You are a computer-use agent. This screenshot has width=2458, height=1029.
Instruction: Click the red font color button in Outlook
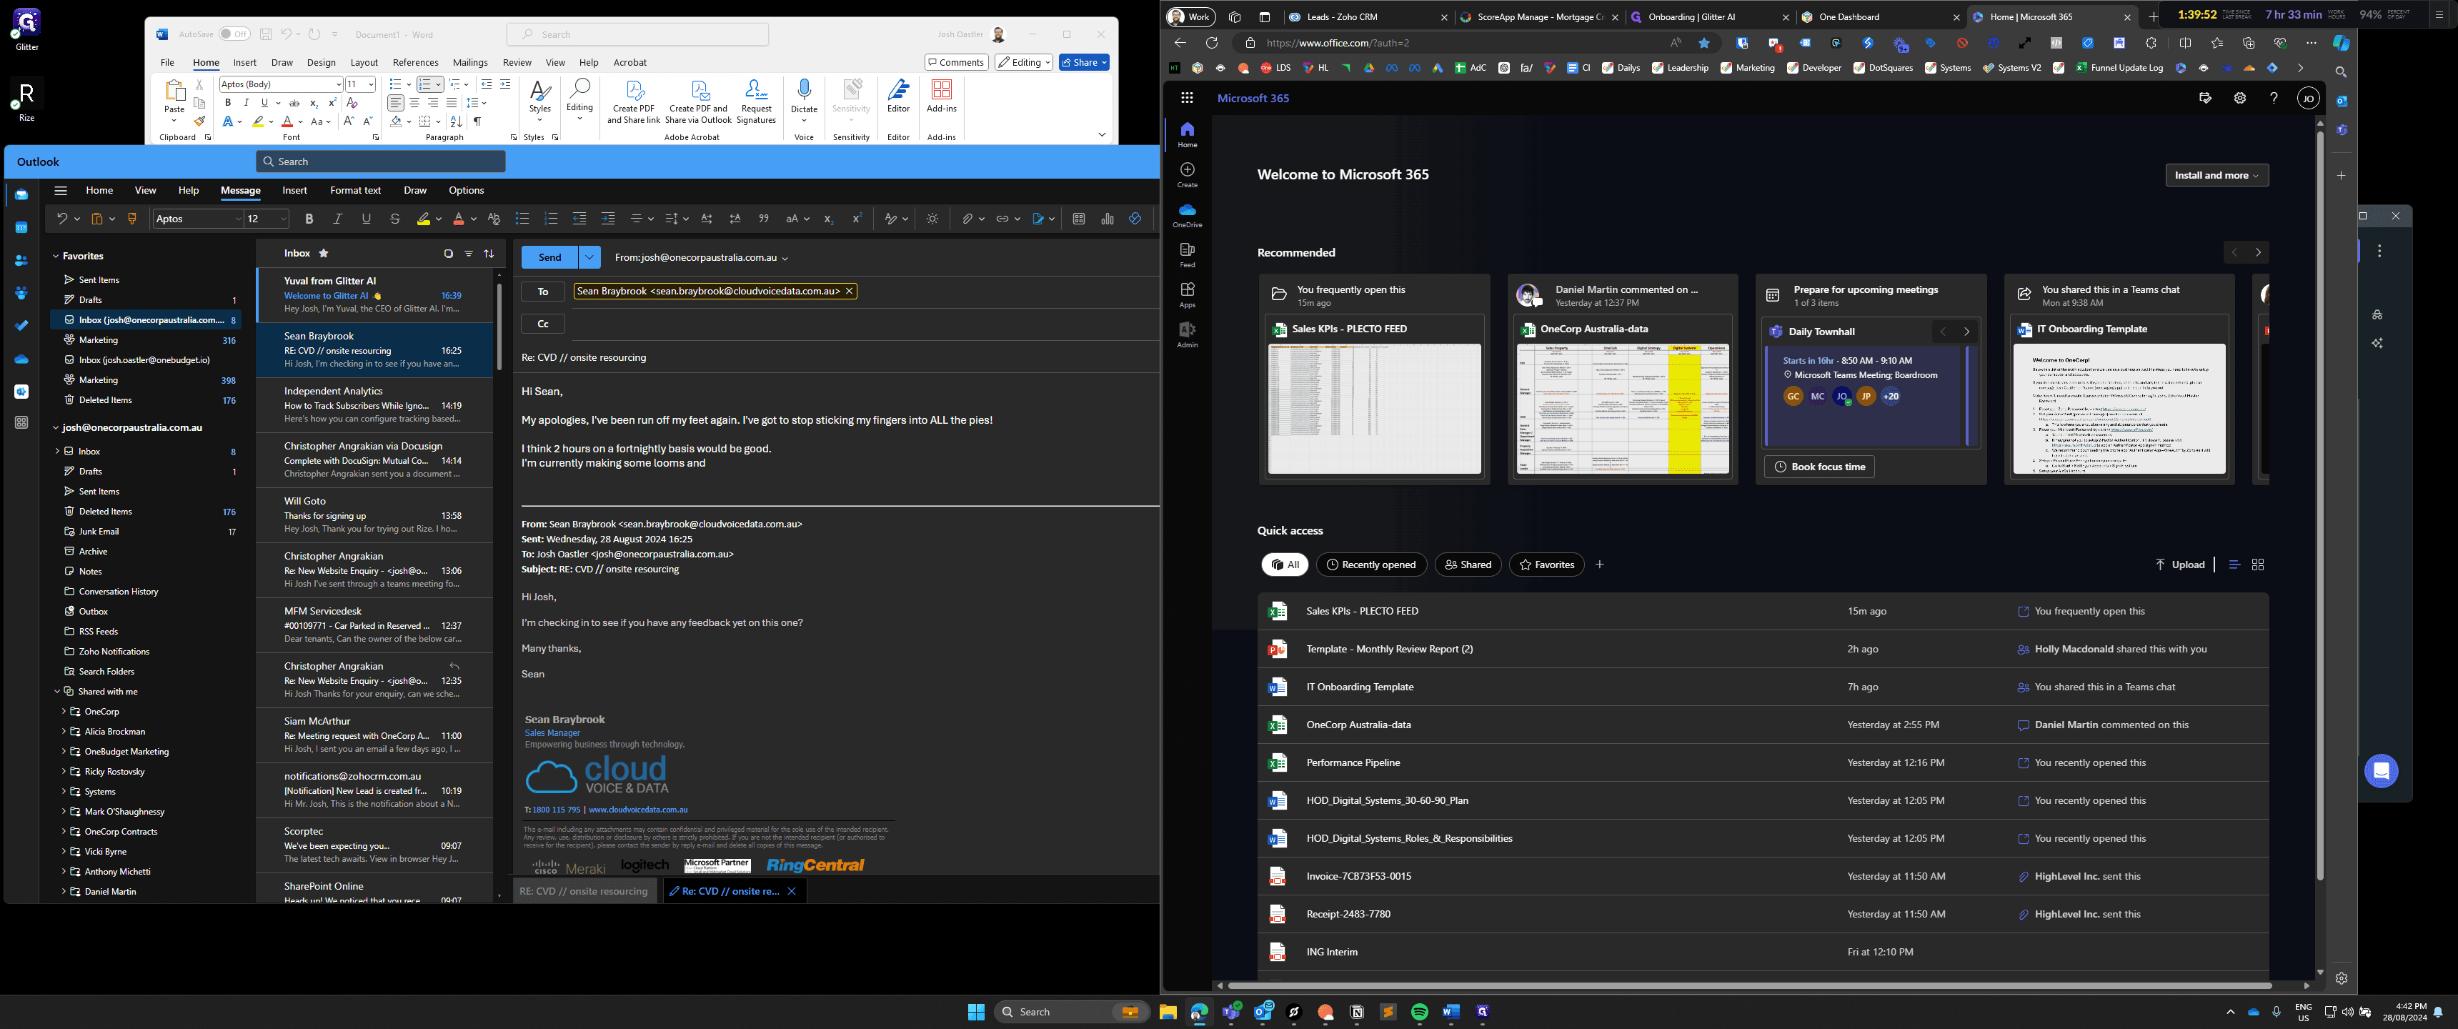tap(458, 219)
